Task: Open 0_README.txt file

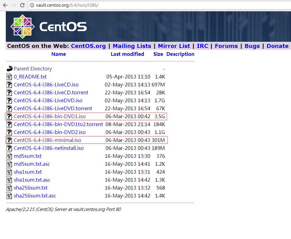Action: 30,77
